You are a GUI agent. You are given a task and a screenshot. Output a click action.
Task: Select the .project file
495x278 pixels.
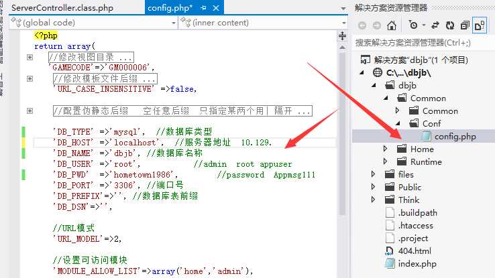coord(413,238)
